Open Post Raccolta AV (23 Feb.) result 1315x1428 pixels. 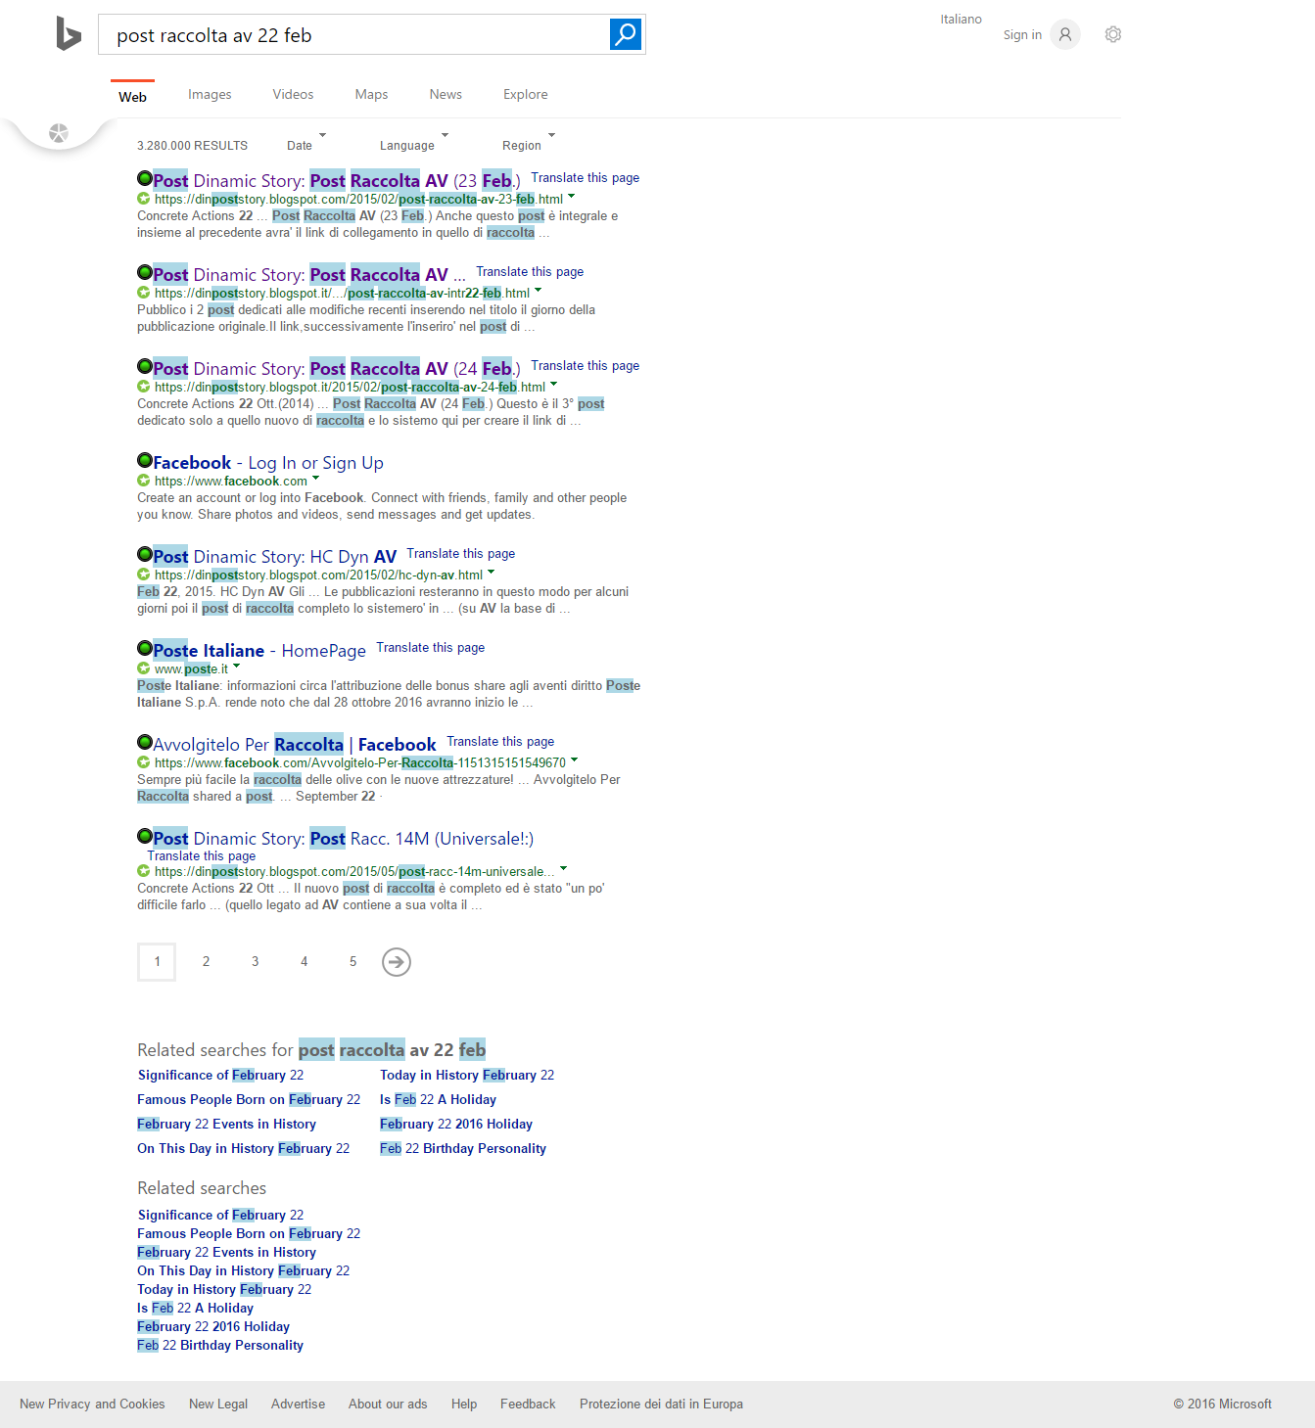(x=337, y=180)
